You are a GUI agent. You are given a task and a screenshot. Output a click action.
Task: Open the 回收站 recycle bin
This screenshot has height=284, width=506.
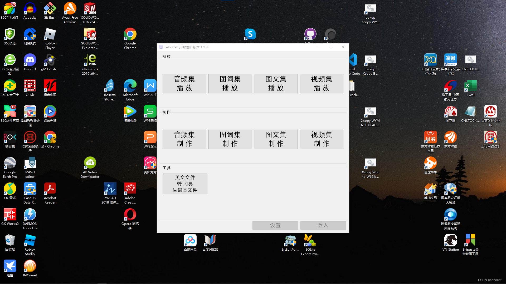click(x=10, y=241)
